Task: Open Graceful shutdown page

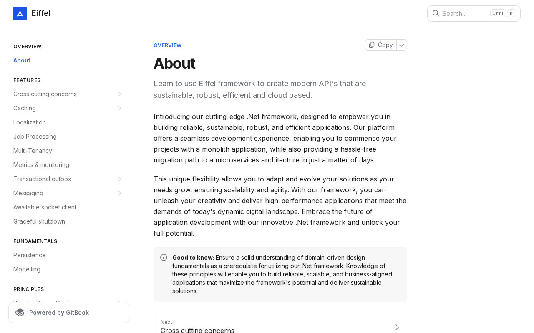Action: [x=39, y=221]
